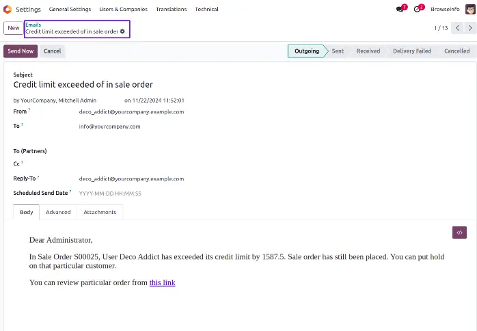Open the messages chat icon

[x=400, y=10]
